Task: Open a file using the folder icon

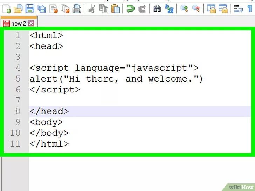Action: (18, 9)
